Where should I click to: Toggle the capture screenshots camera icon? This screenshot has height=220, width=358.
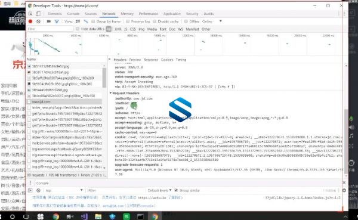click(x=49, y=21)
